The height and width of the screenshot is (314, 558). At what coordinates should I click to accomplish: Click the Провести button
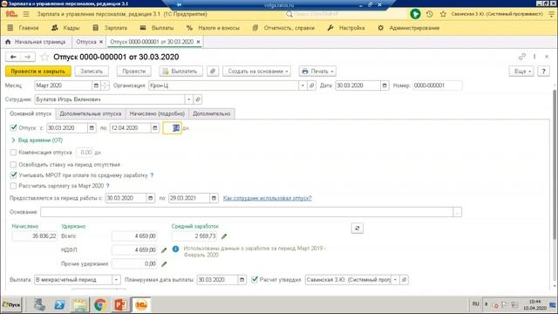pos(133,72)
